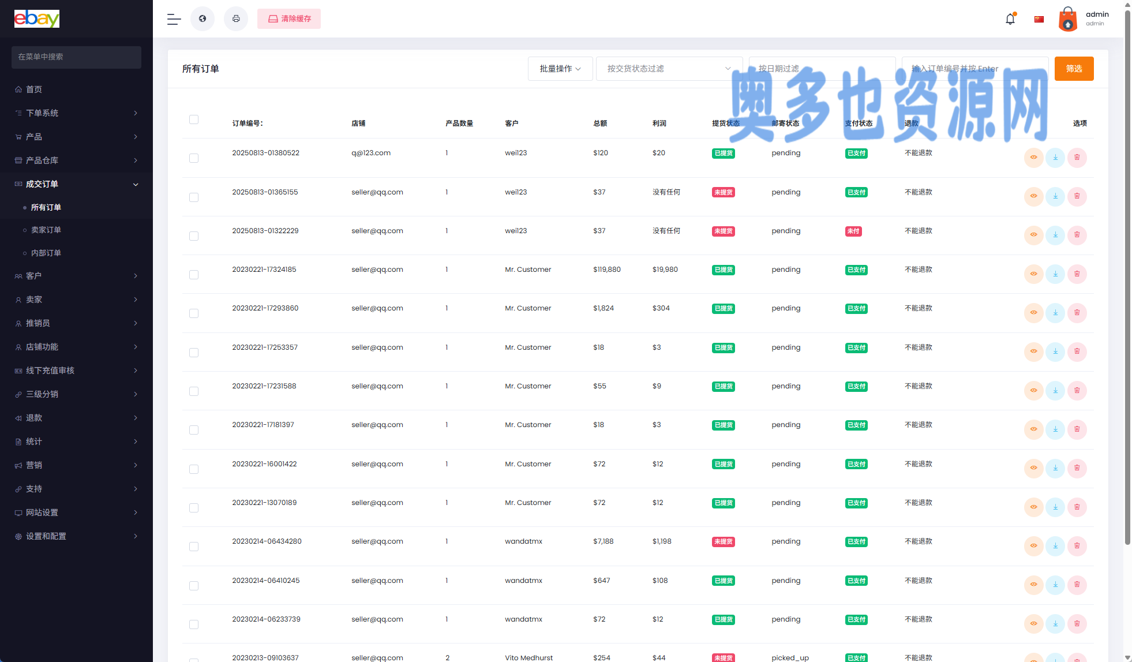Download invoice for order 20250813-01365155
Image resolution: width=1132 pixels, height=662 pixels.
(x=1055, y=196)
